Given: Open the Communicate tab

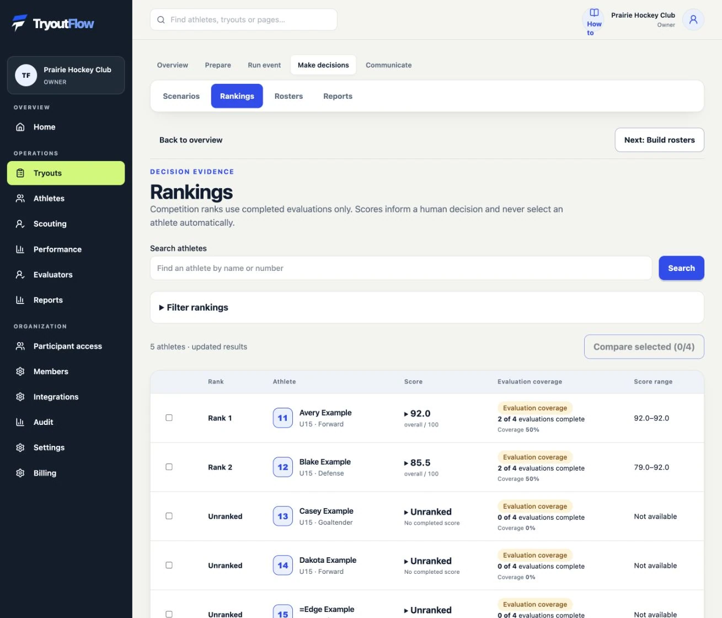Looking at the screenshot, I should 389,65.
